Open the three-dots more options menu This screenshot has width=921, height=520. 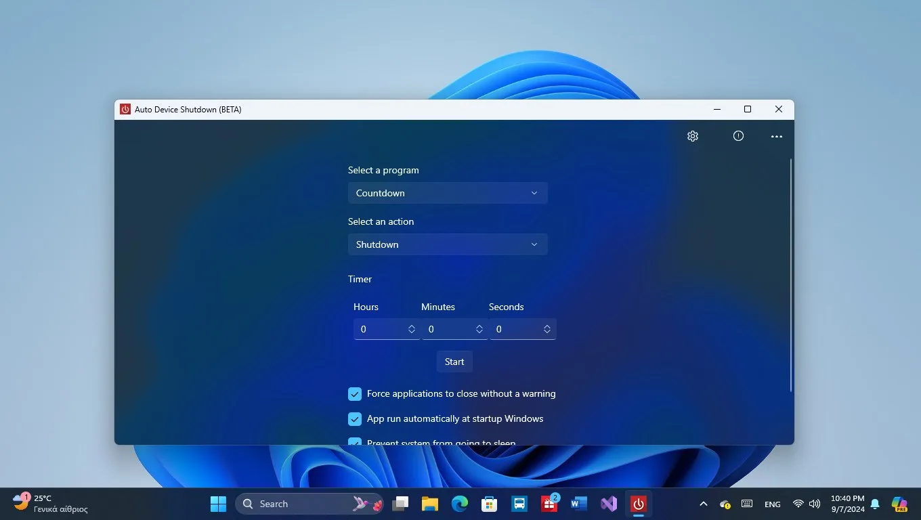pyautogui.click(x=776, y=136)
